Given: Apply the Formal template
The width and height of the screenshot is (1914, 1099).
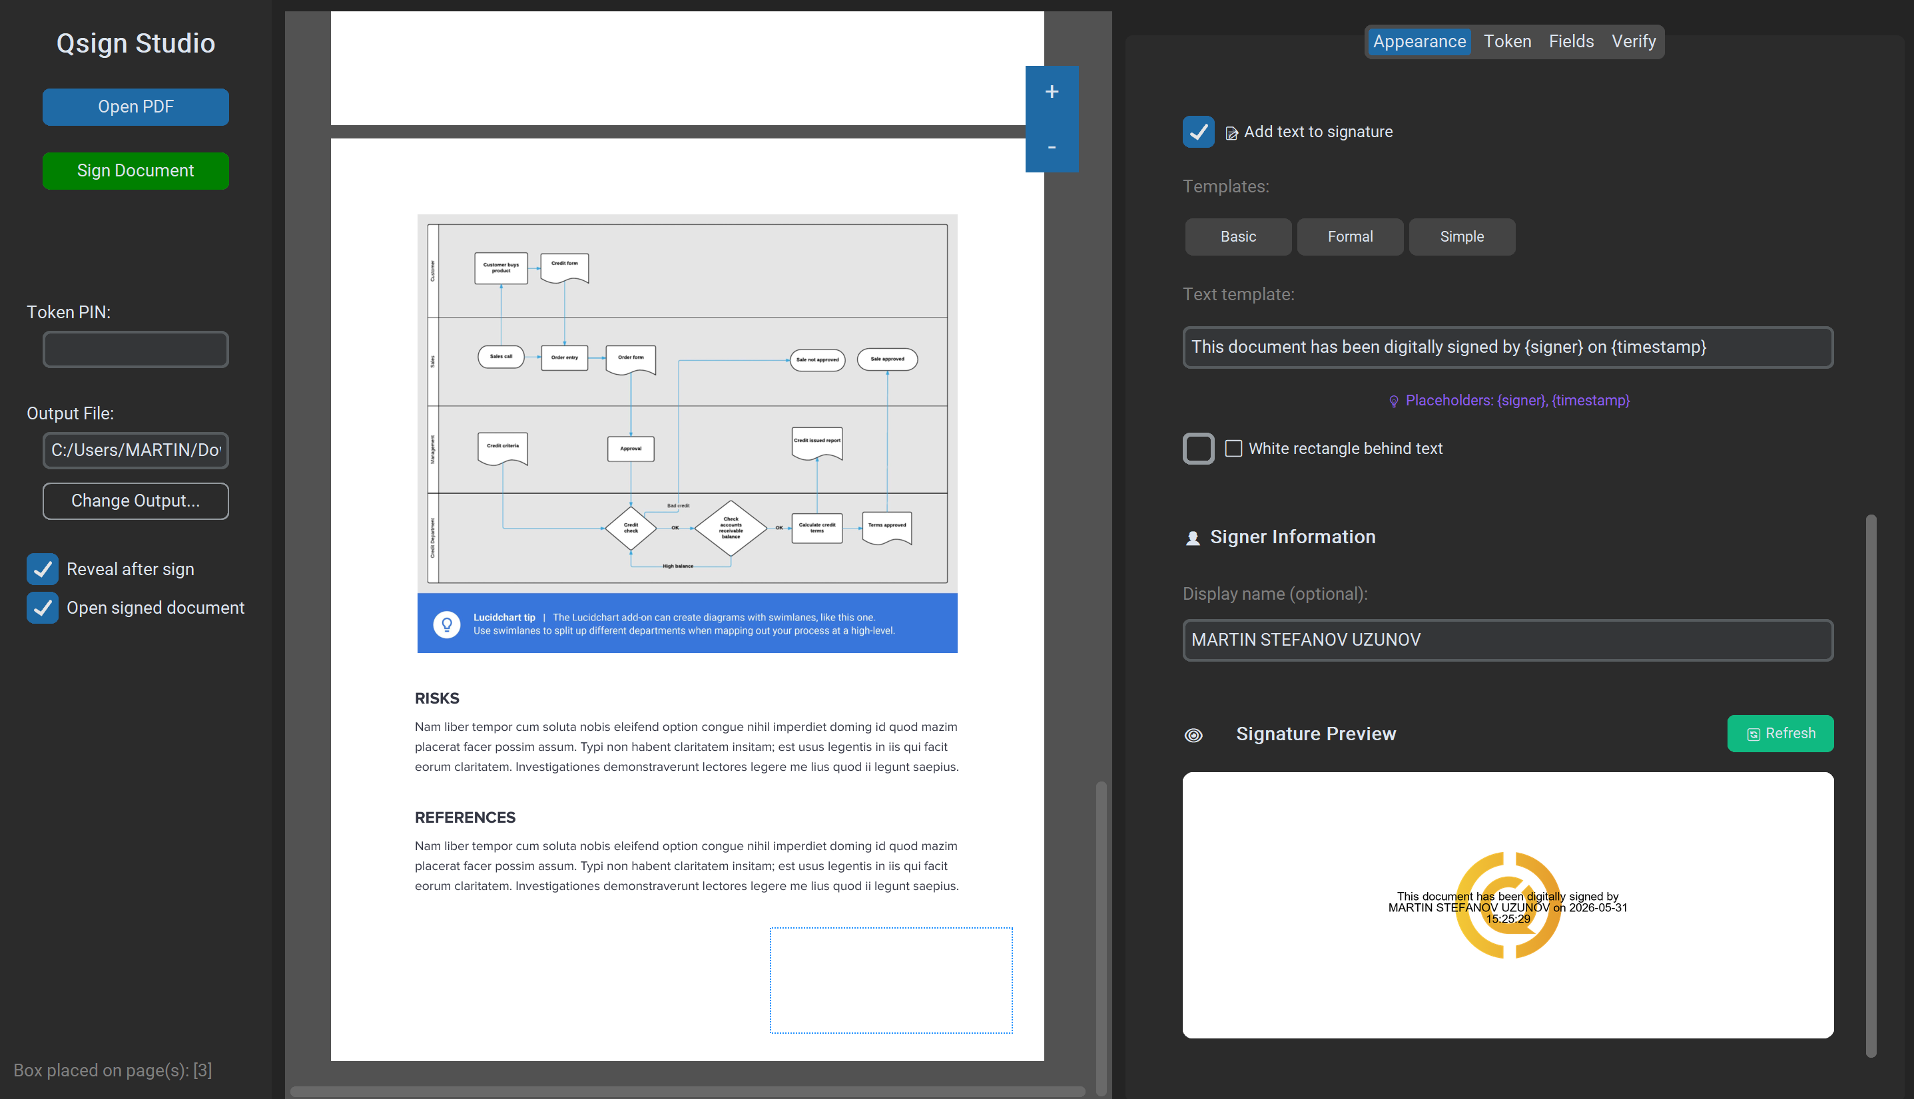Looking at the screenshot, I should tap(1350, 237).
